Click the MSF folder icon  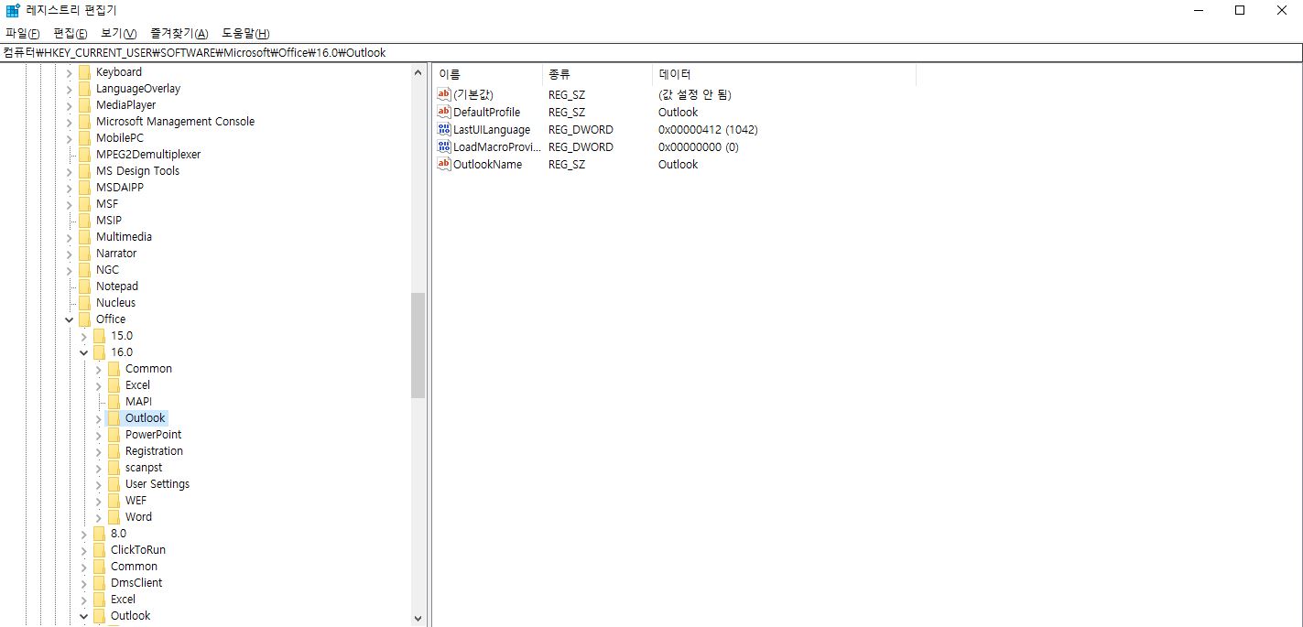click(85, 204)
